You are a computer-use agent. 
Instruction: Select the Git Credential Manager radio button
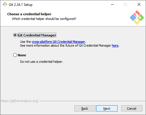15,35
